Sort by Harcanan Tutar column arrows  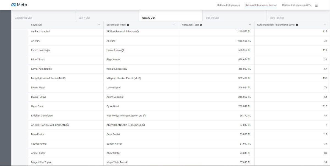click(249, 25)
